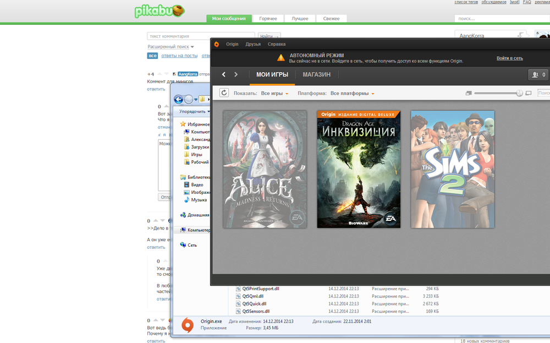Click the Origin.exe icon in Explorer details pane
Image resolution: width=550 pixels, height=343 pixels.
click(x=188, y=325)
